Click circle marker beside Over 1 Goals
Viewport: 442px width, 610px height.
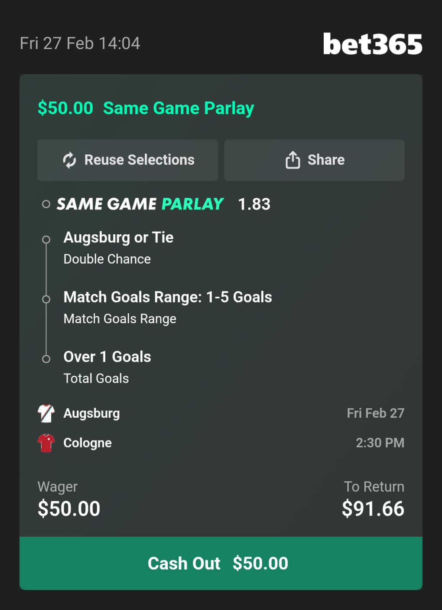coord(46,359)
